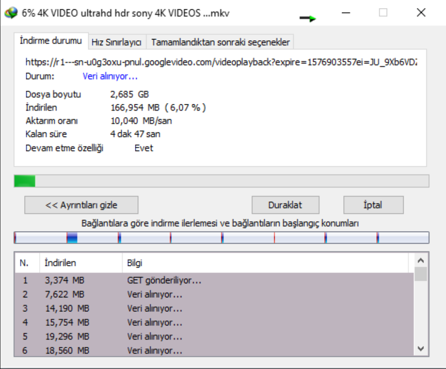
Task: Click the connection segments progress bar
Action: point(221,238)
